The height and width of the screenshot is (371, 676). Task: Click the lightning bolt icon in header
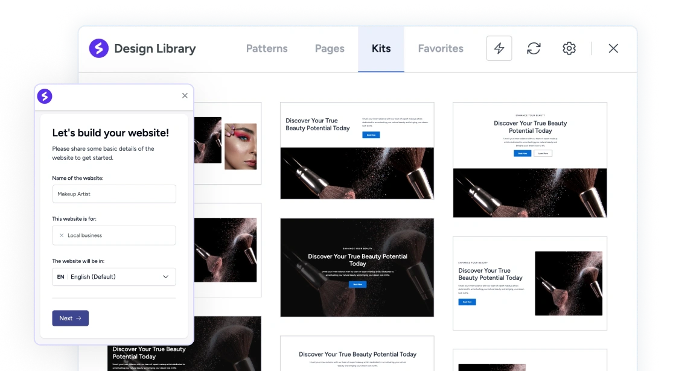[499, 48]
